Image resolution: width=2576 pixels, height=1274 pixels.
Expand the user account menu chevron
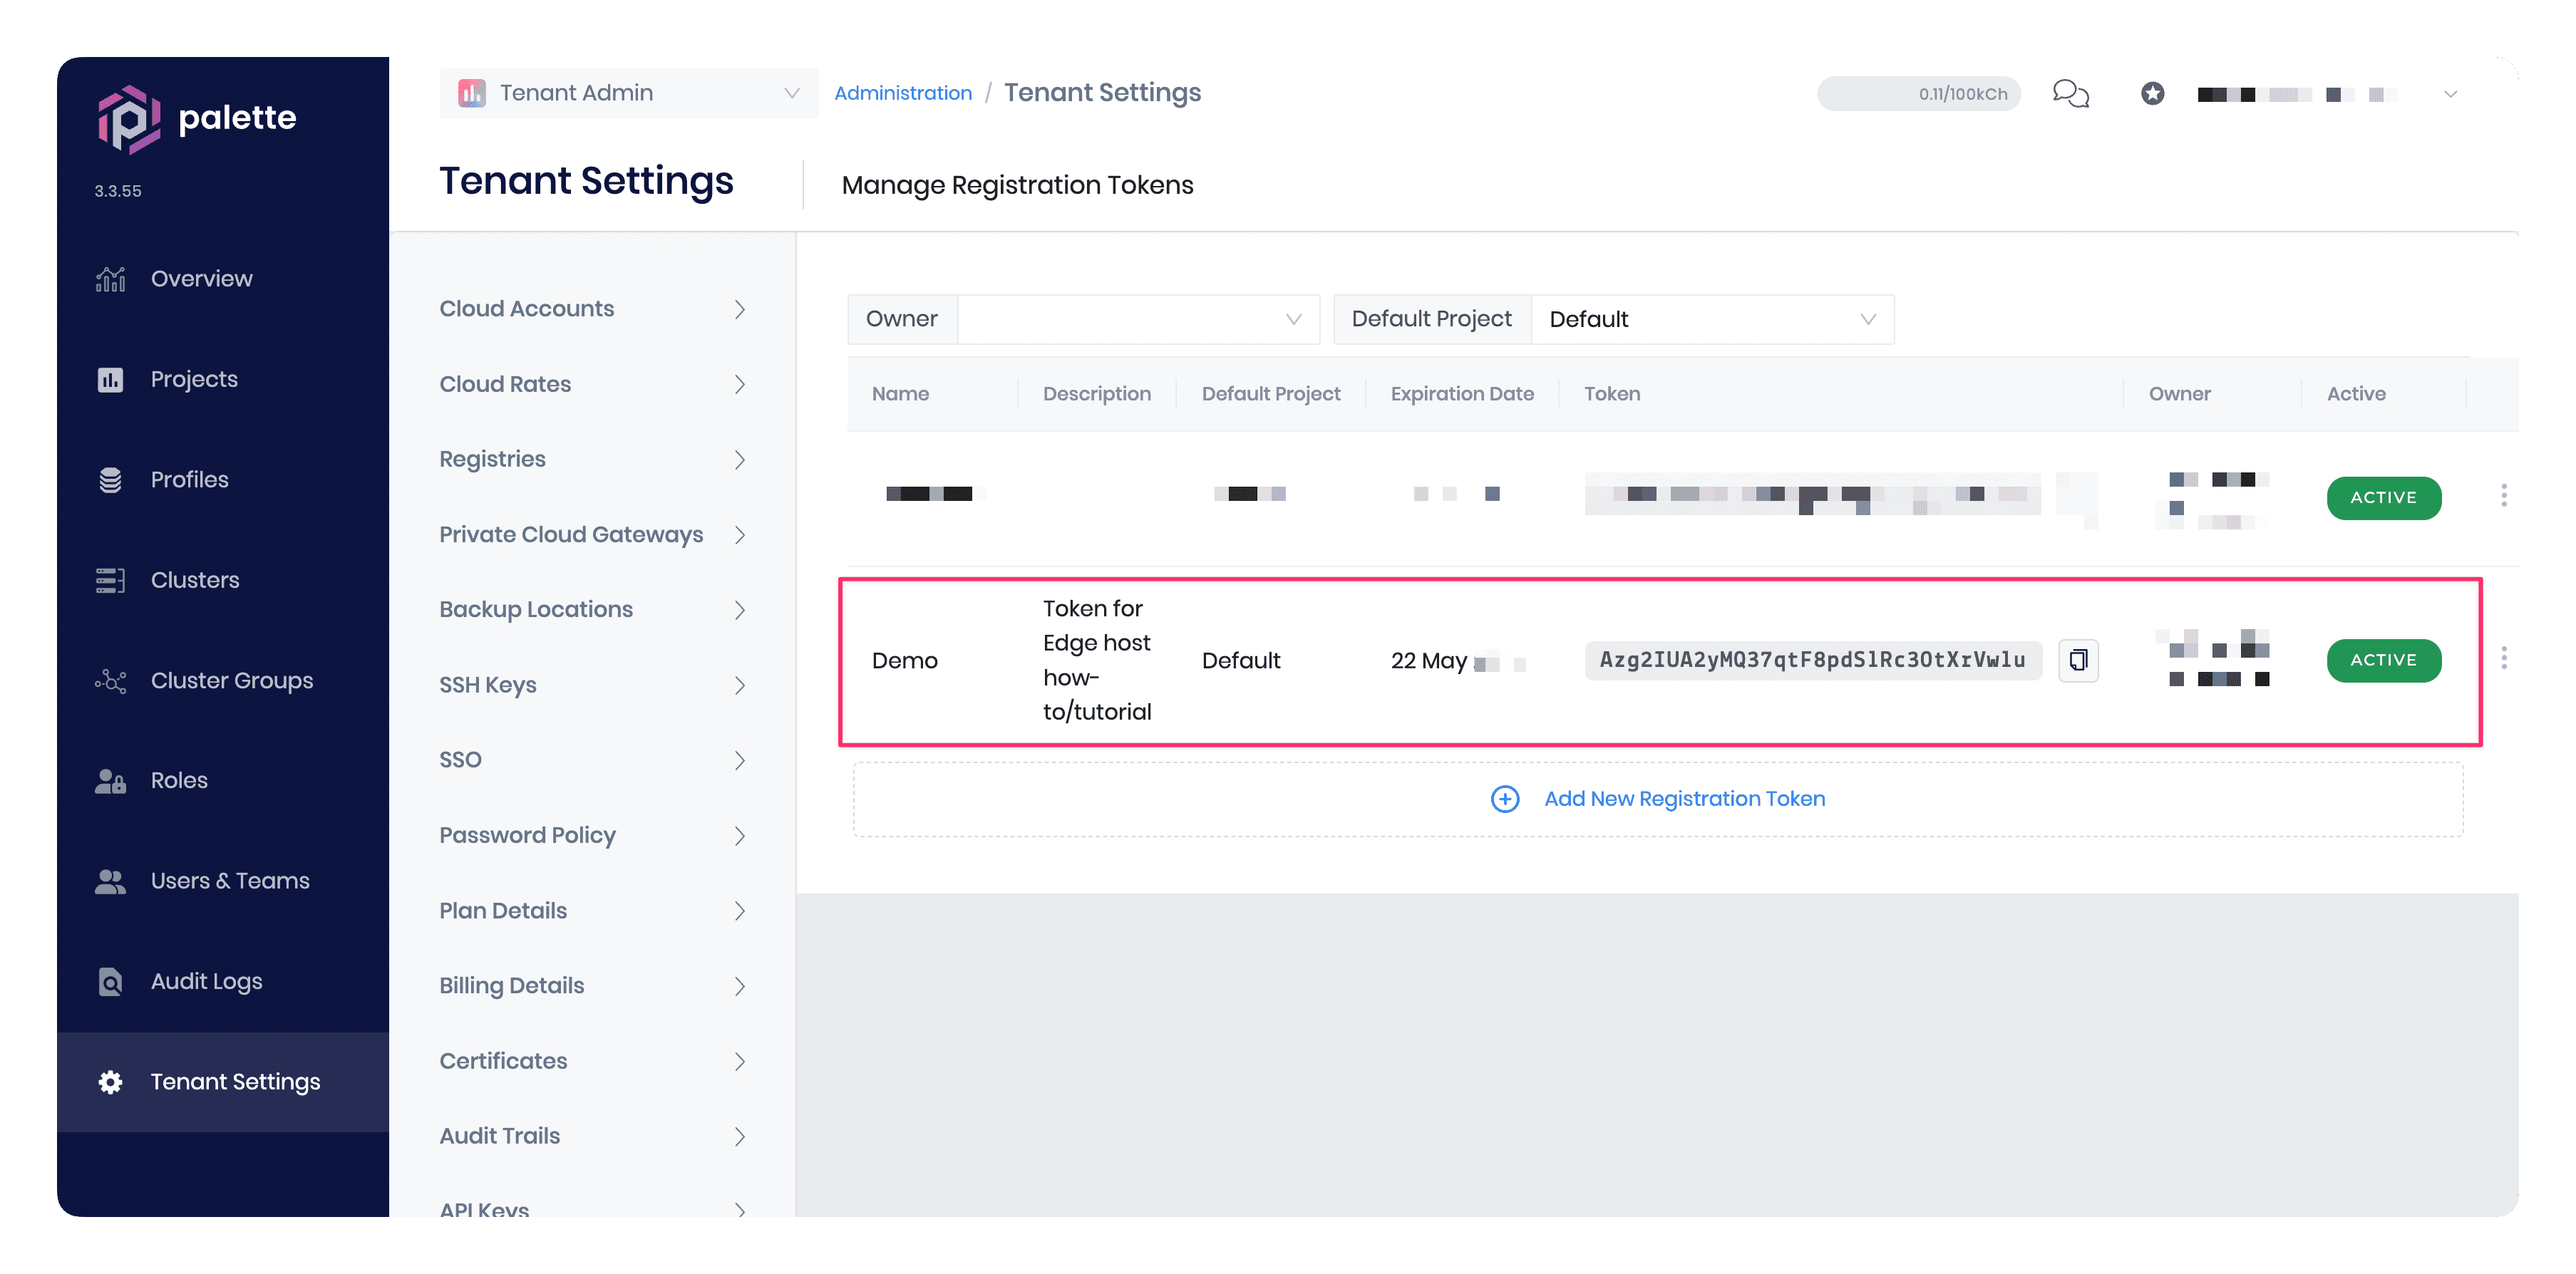(x=2450, y=94)
